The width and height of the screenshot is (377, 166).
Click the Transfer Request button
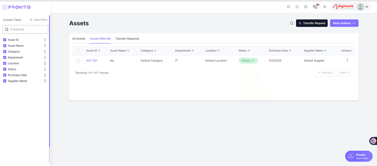pos(312,23)
